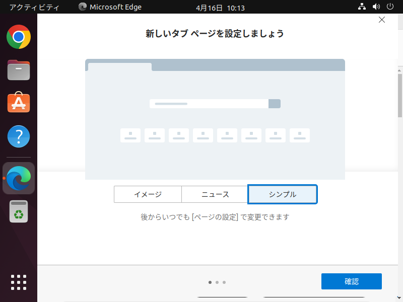Open the volume indicator in top bar
The width and height of the screenshot is (403, 302).
[376, 7]
